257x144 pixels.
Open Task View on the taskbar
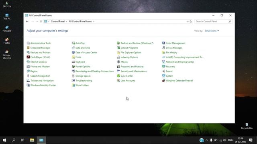coord(22,140)
